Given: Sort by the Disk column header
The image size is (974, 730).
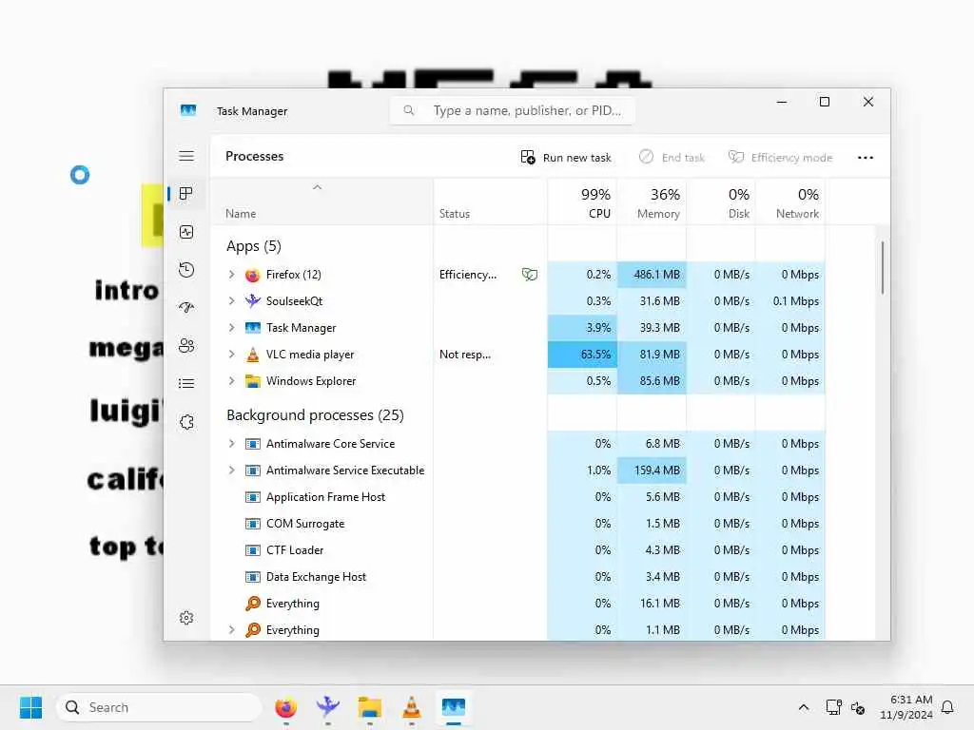Looking at the screenshot, I should (x=721, y=203).
